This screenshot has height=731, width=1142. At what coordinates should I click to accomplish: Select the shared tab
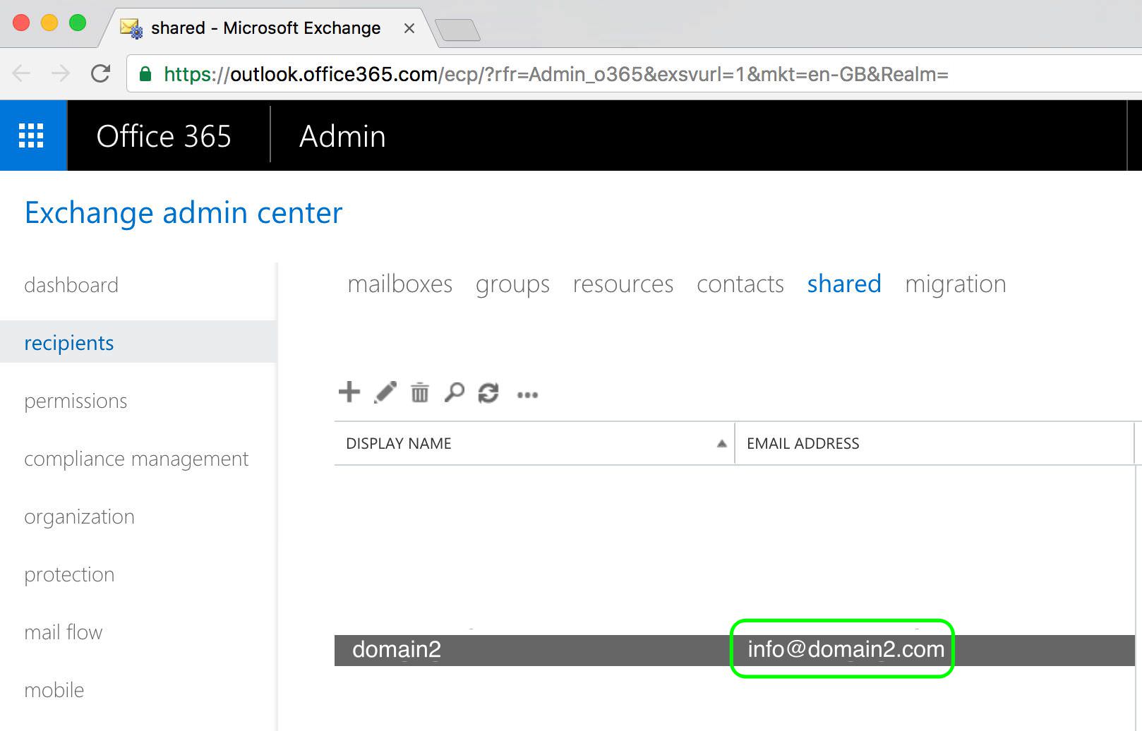(x=844, y=284)
